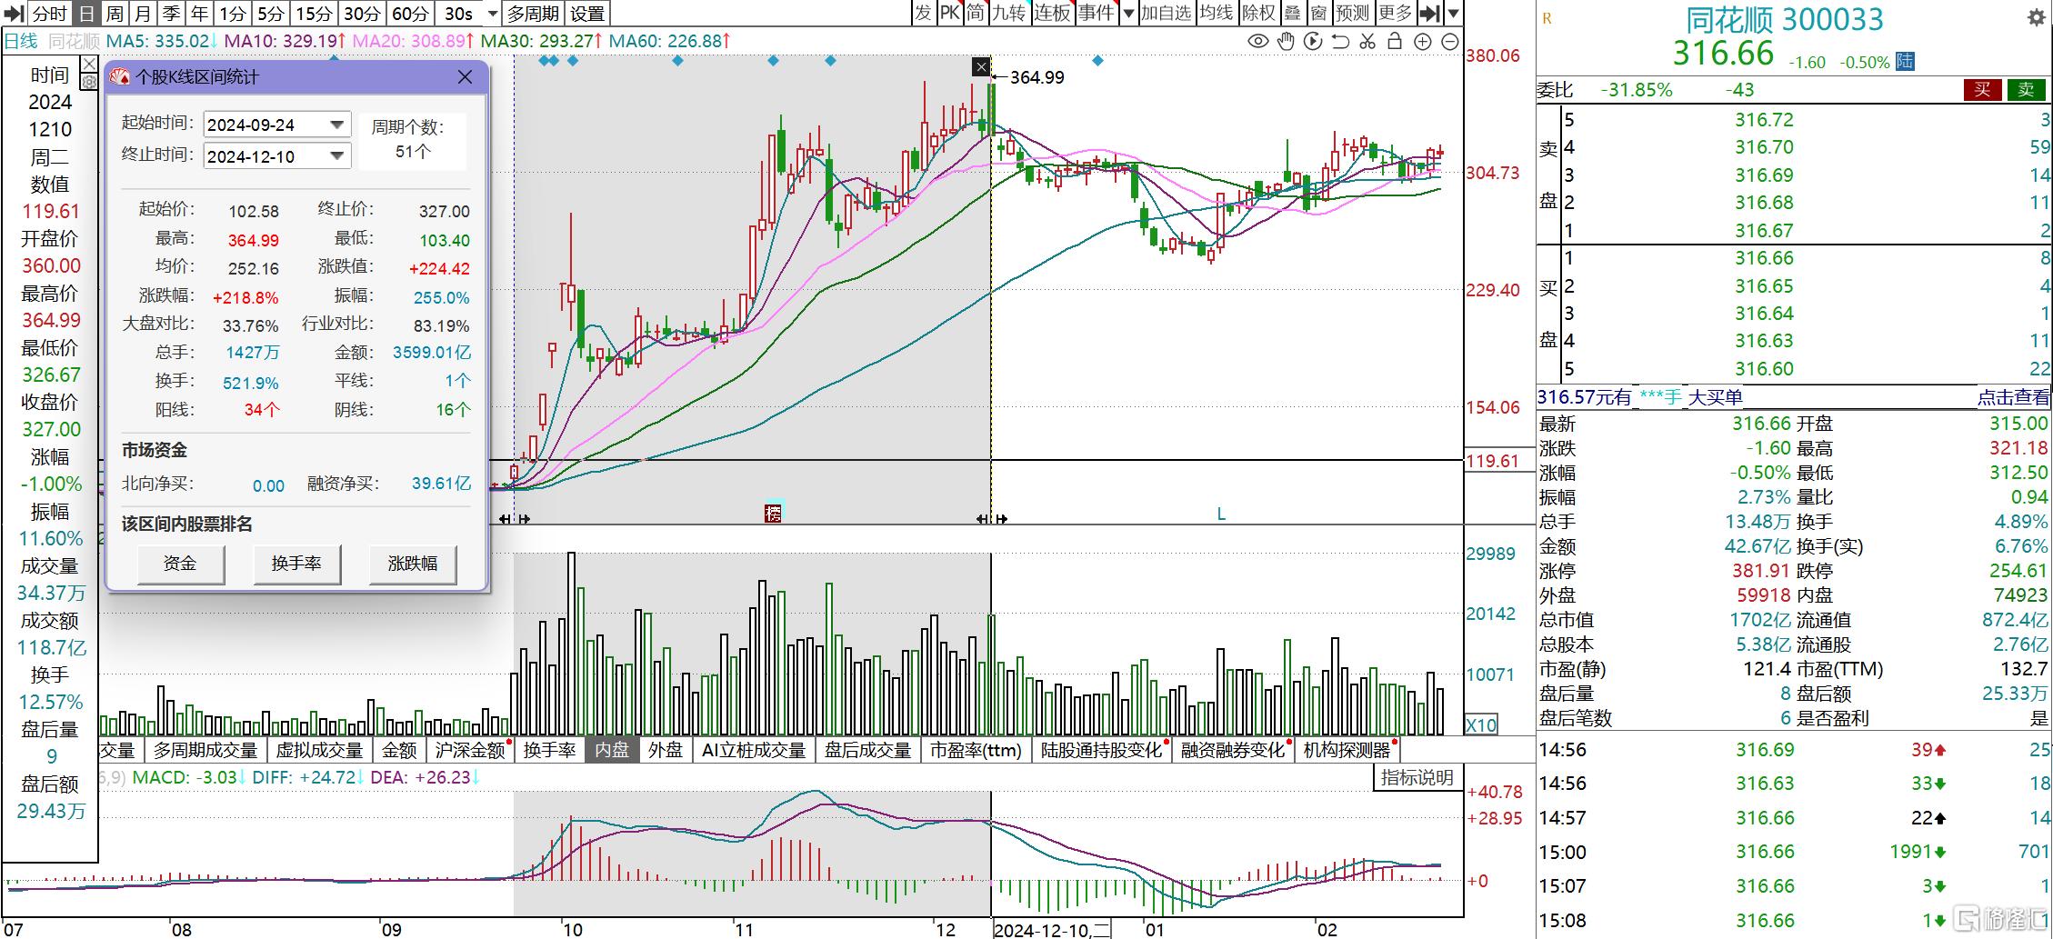Click the PK compare button
2053x939 pixels.
coord(950,13)
